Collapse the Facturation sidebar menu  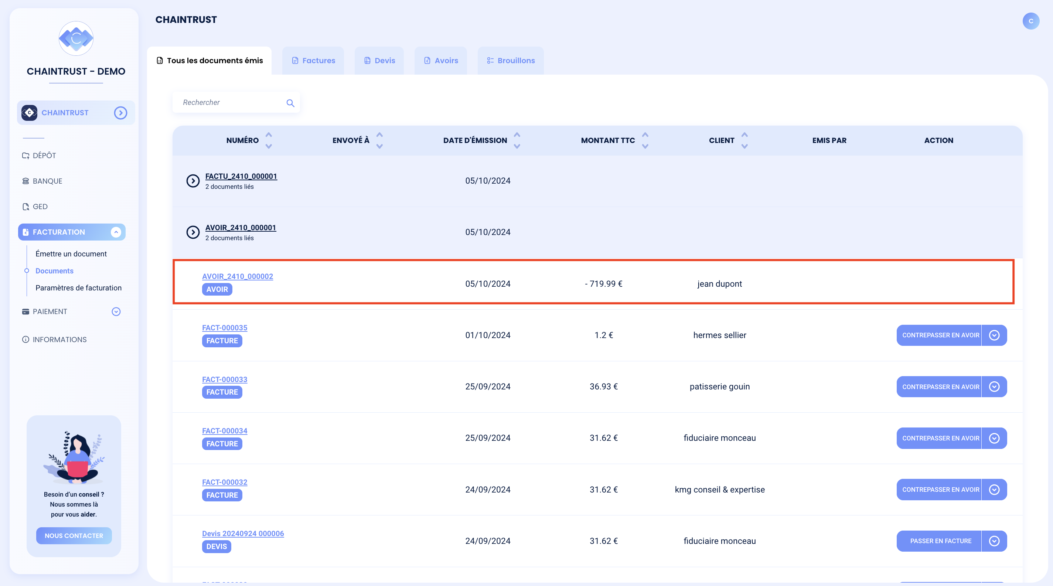click(x=116, y=232)
